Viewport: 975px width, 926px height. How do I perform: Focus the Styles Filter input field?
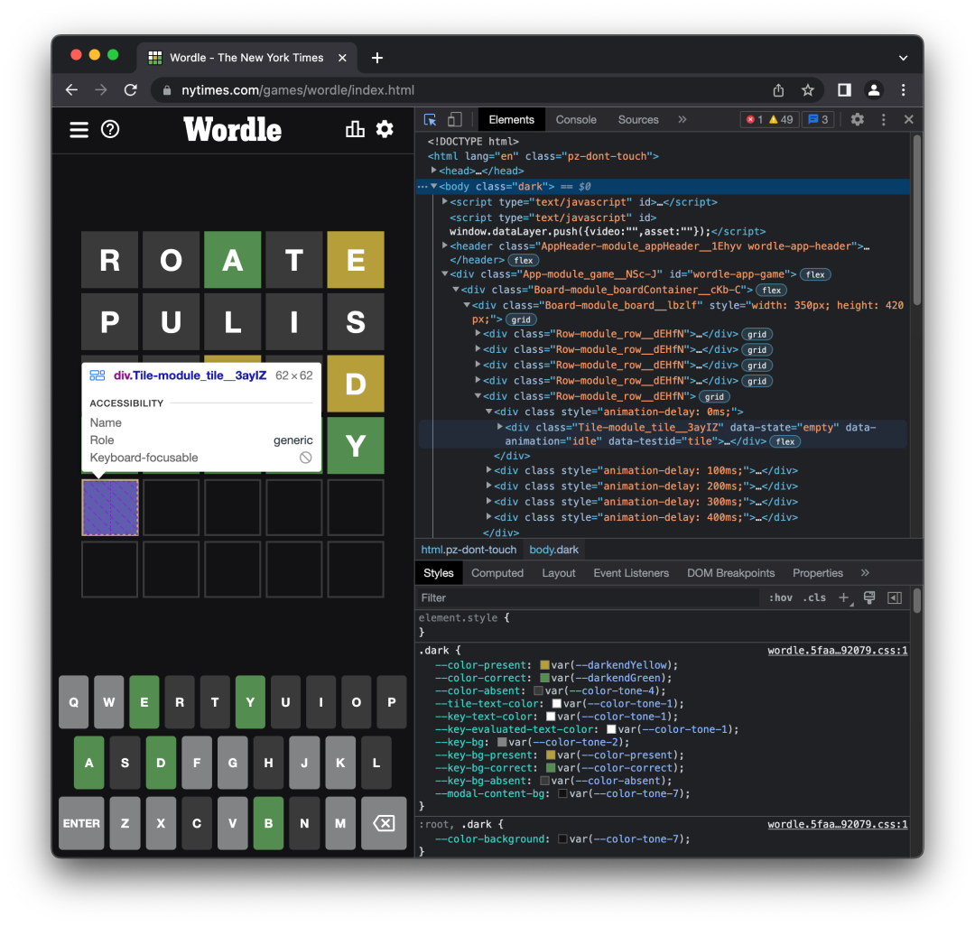click(588, 597)
